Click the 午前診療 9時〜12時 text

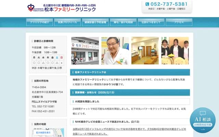pos(44,48)
